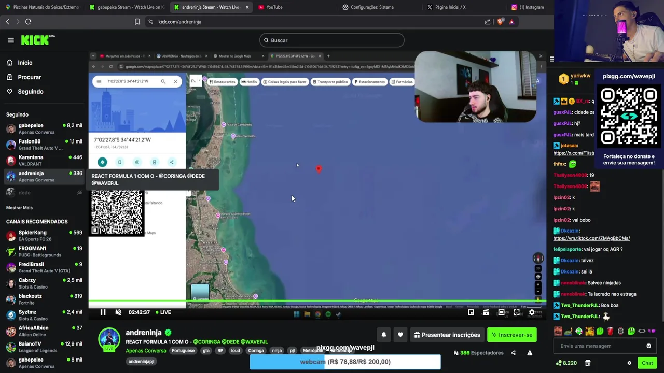Viewport: 664px width, 373px height.
Task: Open the Kick sidebar hamburger menu
Action: [11, 40]
